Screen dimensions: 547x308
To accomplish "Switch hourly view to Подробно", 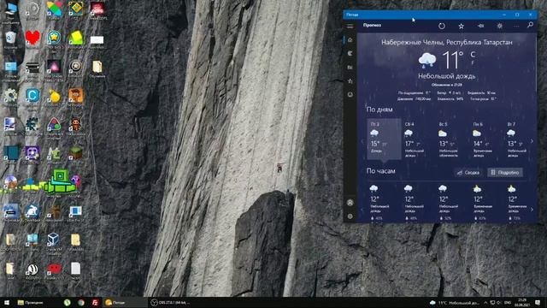I will pyautogui.click(x=505, y=173).
